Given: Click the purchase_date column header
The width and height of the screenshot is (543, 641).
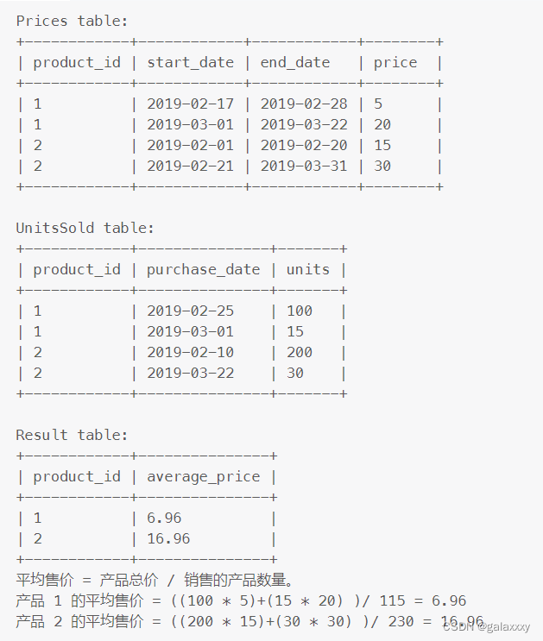Looking at the screenshot, I should tap(204, 270).
